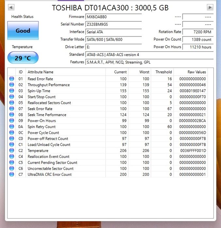
Task: Click the Threshold column header
Action: [x=162, y=72]
